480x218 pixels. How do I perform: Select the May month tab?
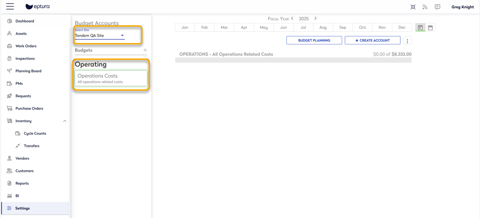click(264, 28)
